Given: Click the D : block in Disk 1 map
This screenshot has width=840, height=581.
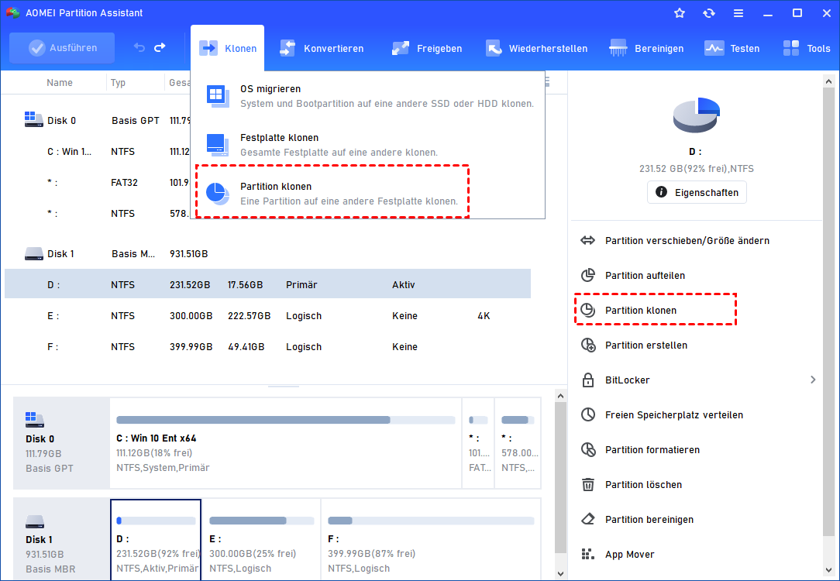Looking at the screenshot, I should [x=156, y=540].
